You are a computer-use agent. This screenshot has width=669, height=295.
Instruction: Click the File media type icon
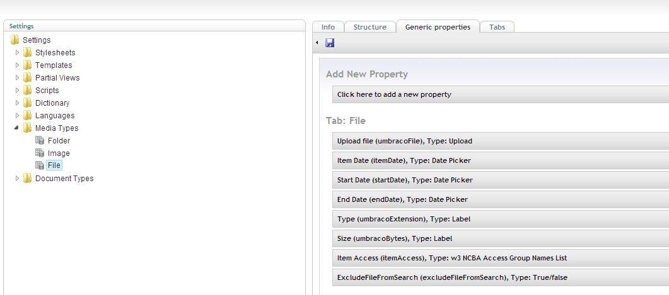(40, 165)
